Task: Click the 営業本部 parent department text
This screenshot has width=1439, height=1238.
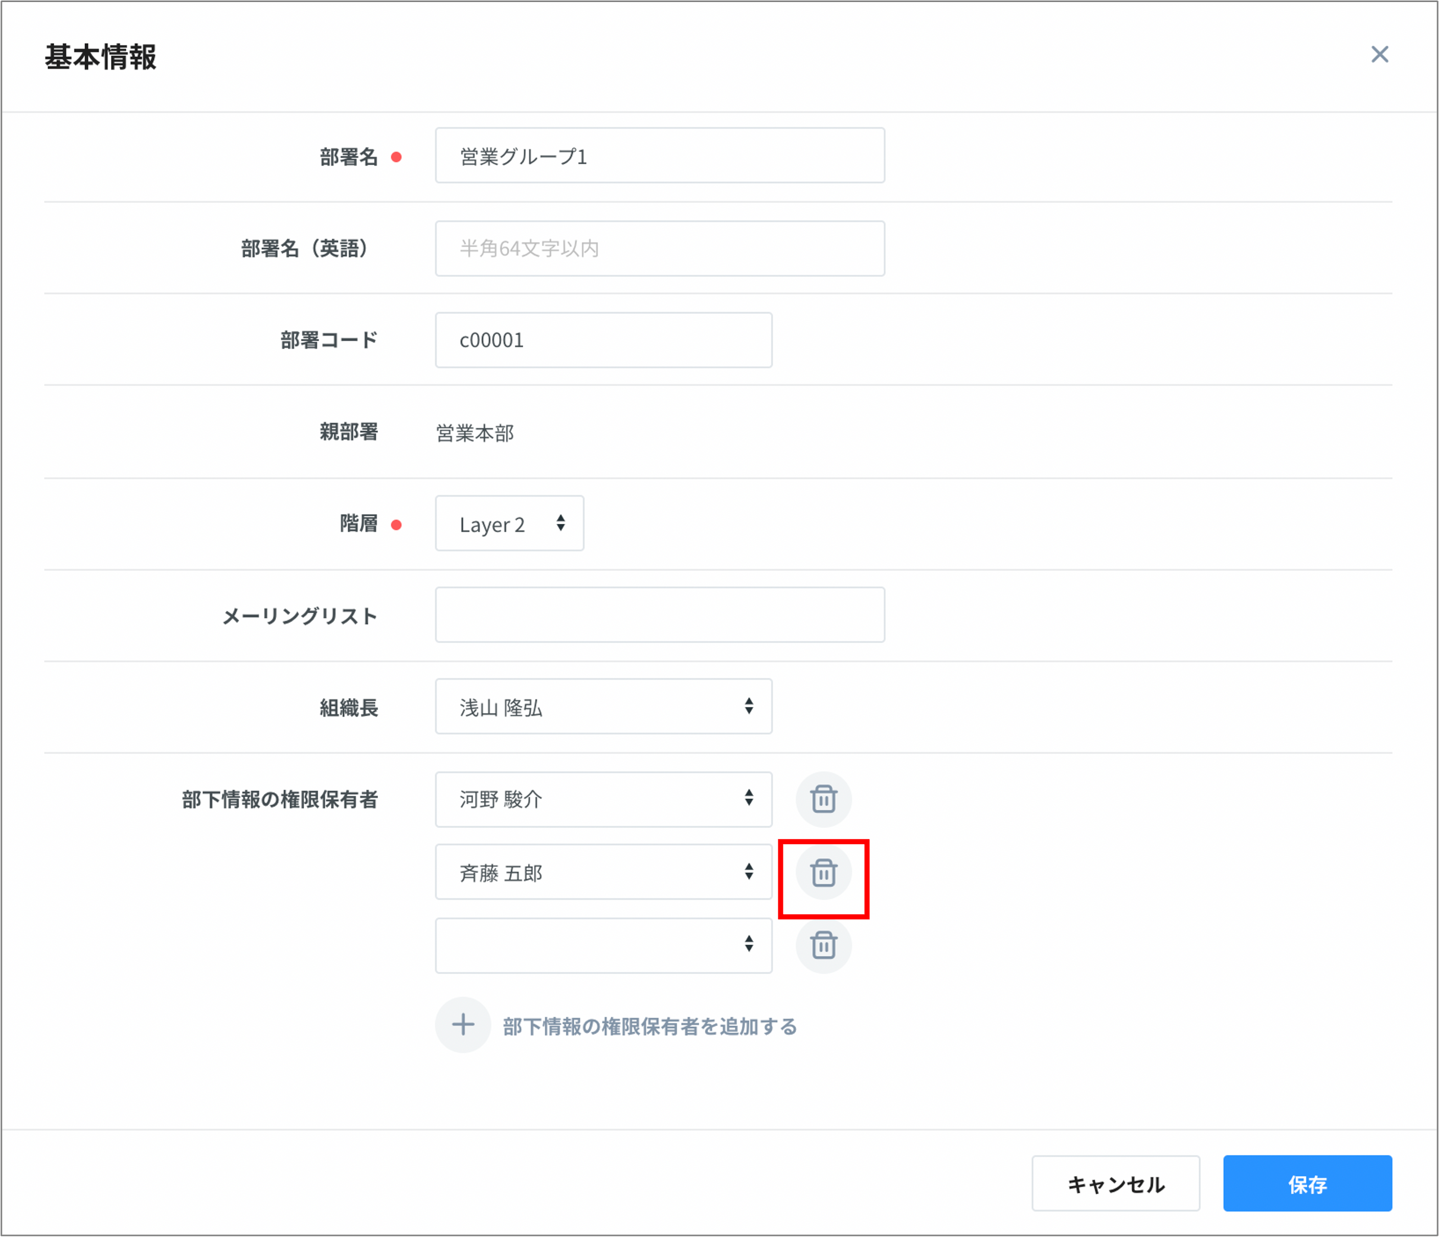Action: tap(475, 433)
